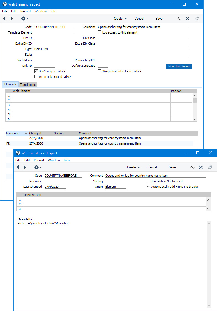The height and width of the screenshot is (311, 217).
Task: Open the gear operations menu in Web Translation
Action: point(38,167)
